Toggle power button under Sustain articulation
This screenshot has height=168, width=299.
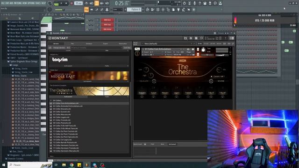(153, 97)
